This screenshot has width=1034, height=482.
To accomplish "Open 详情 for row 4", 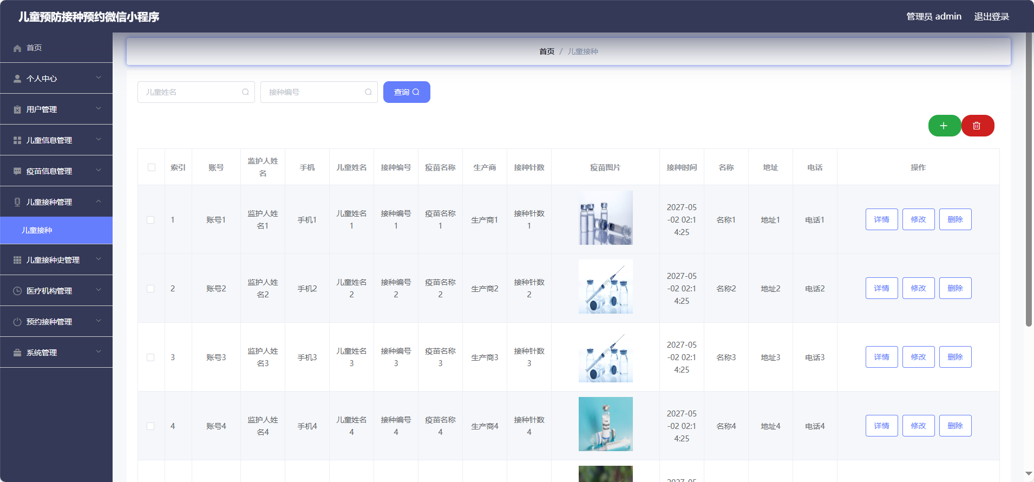I will pyautogui.click(x=882, y=426).
